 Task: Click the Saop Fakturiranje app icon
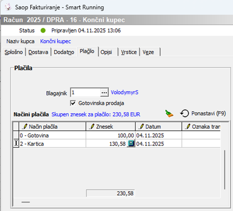pyautogui.click(x=8, y=7)
